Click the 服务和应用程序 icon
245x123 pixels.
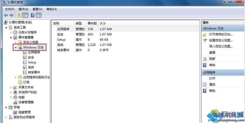(x=10, y=117)
